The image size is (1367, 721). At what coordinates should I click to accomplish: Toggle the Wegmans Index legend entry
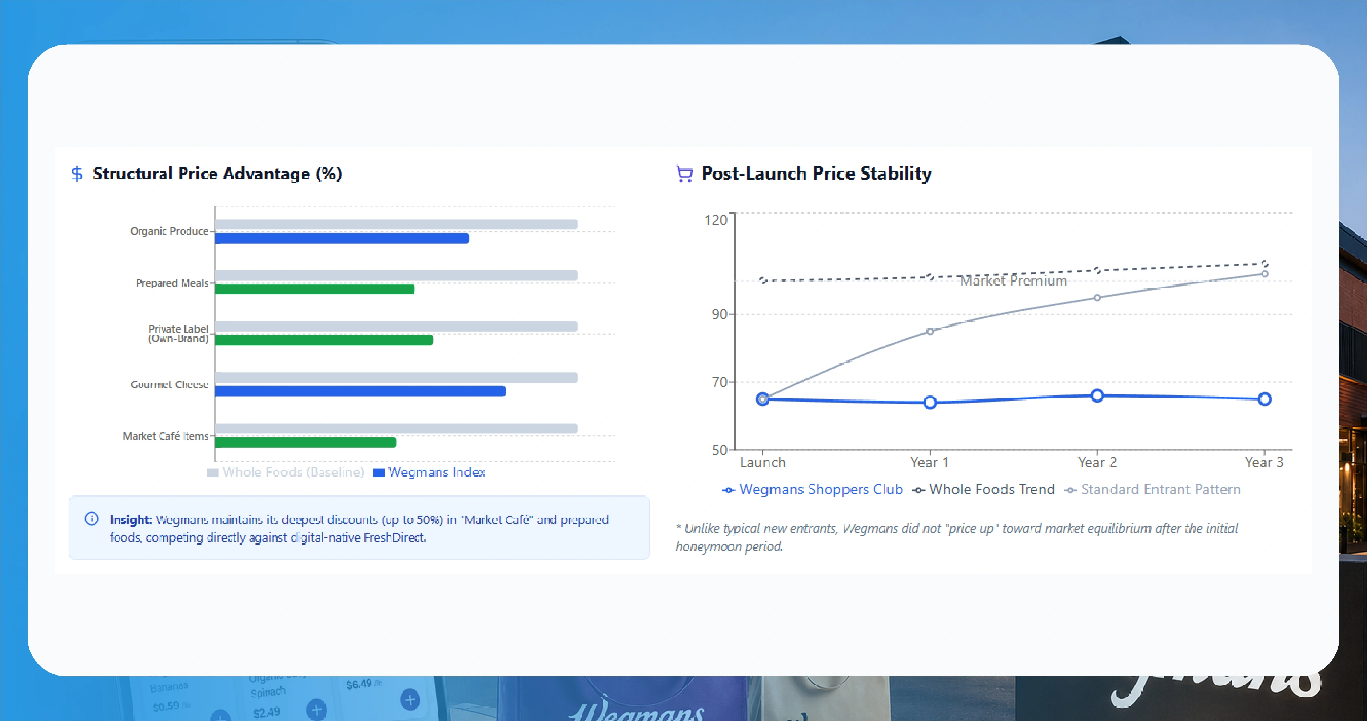429,472
